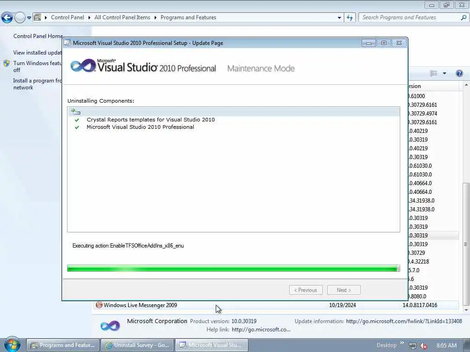Click Executing action status text
The width and height of the screenshot is (470, 352).
[128, 246]
